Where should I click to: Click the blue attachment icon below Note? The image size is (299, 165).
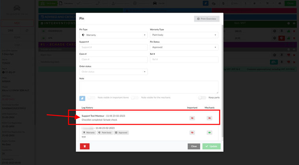tap(82, 98)
